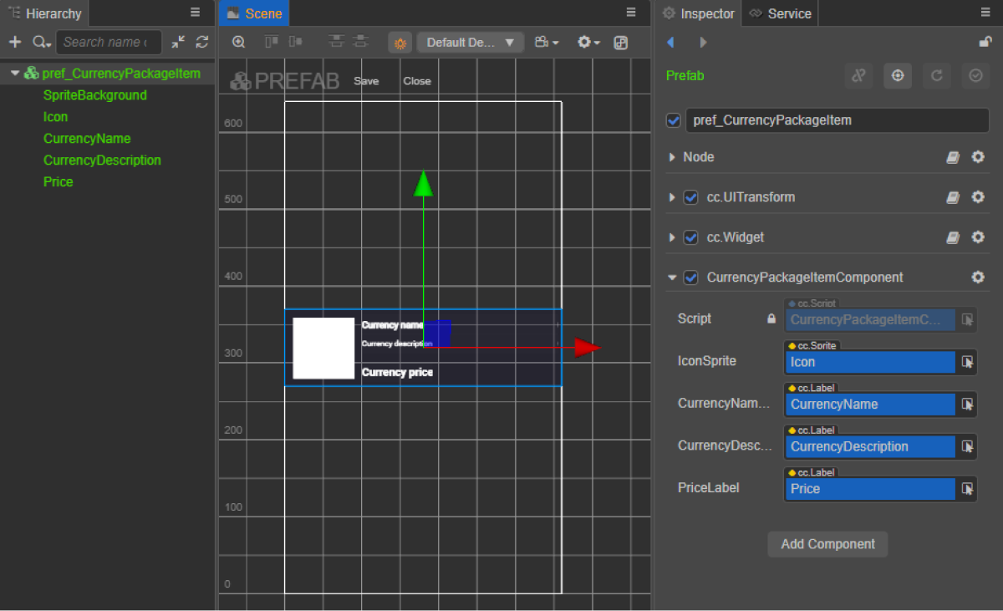The image size is (1003, 611).
Task: Select CurrencyDescription node in the Hierarchy
Action: pos(102,160)
